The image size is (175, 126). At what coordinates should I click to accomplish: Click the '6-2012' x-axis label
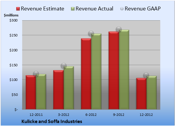coord(91,115)
